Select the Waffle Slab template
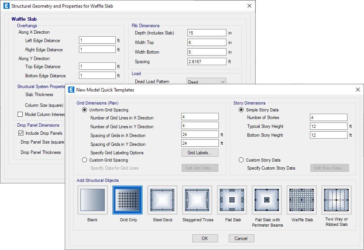The height and width of the screenshot is (250, 364). (x=302, y=199)
